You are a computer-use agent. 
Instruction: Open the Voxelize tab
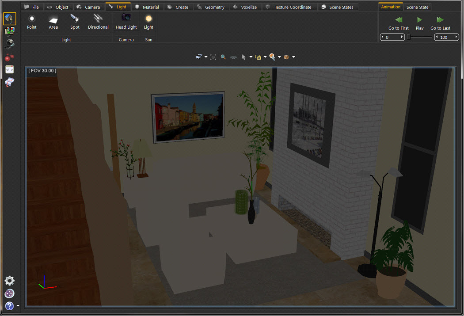[x=245, y=7]
